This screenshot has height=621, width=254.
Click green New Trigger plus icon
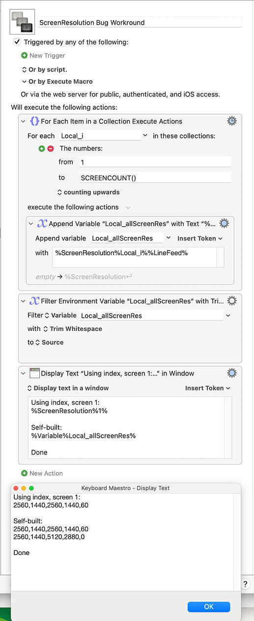pos(24,56)
